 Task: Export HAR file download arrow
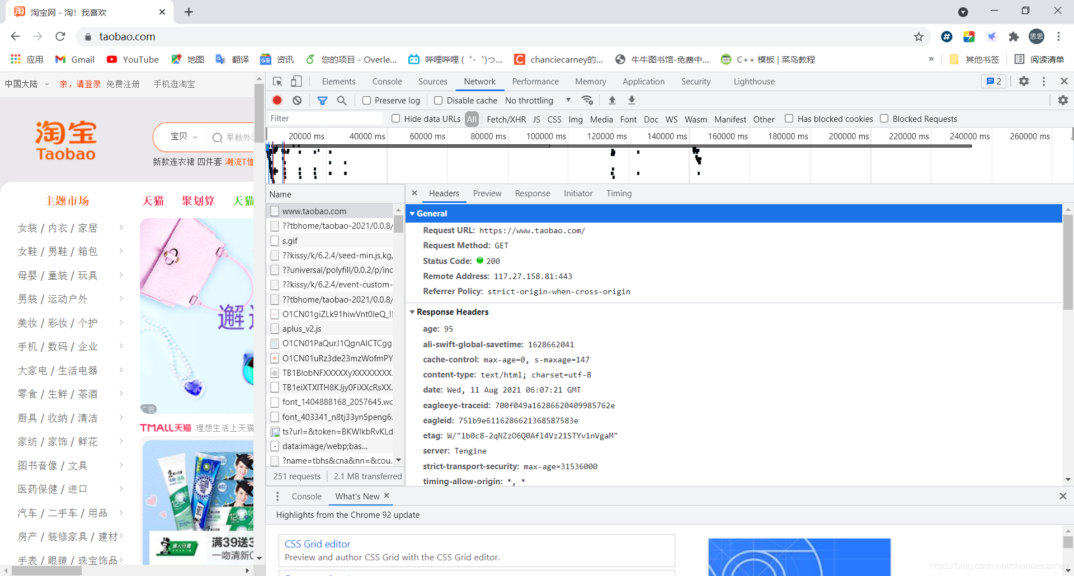pyautogui.click(x=632, y=100)
